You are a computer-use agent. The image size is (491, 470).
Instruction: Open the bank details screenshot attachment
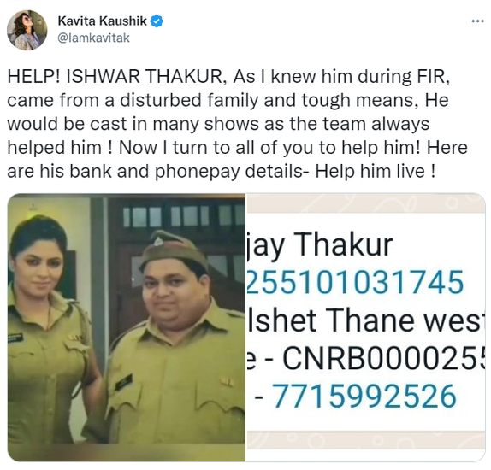tap(366, 327)
